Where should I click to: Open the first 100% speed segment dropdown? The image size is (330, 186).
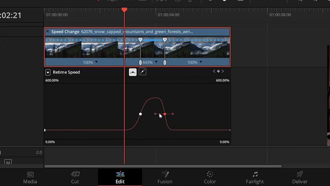click(x=97, y=62)
